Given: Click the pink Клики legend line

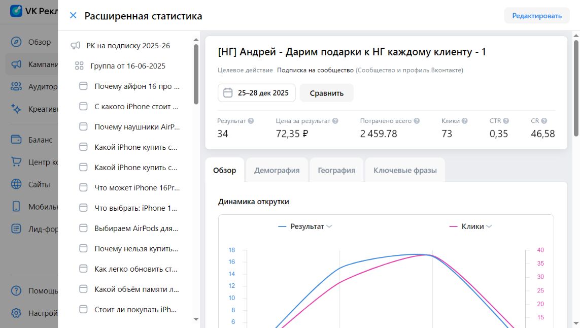Looking at the screenshot, I should [x=453, y=226].
